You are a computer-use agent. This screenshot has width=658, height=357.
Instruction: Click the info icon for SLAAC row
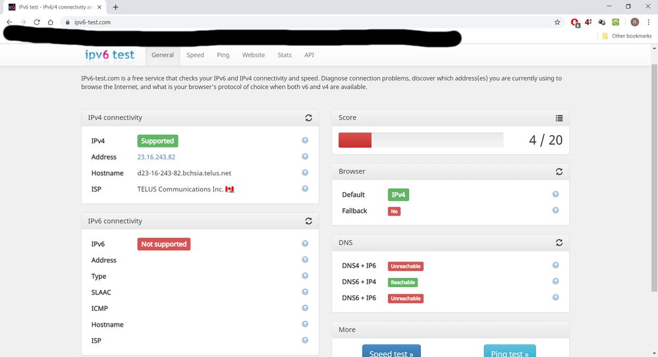coord(305,292)
